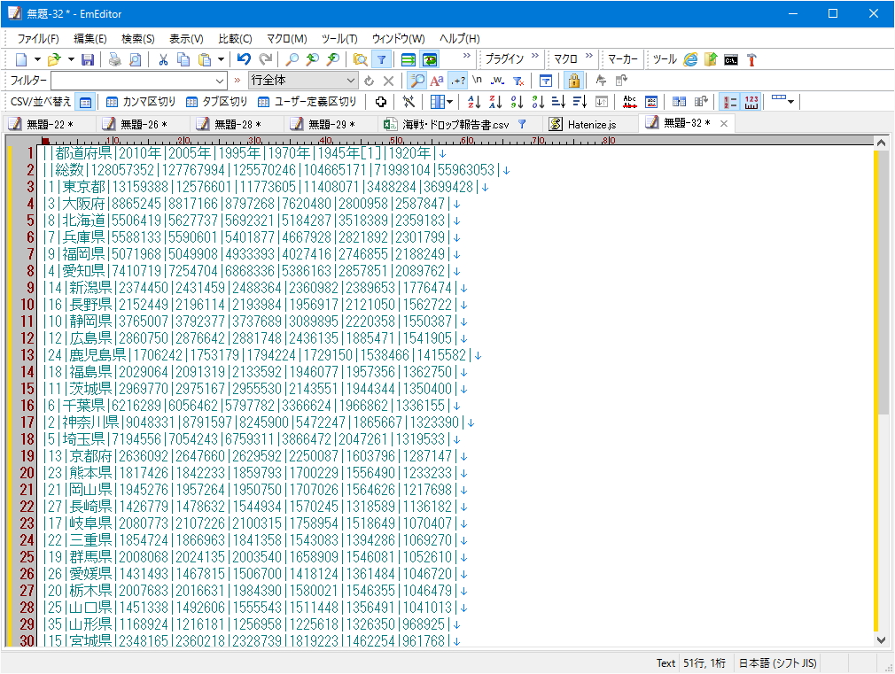The image size is (895, 674).
Task: Toggle match case Aa filter option
Action: click(437, 81)
